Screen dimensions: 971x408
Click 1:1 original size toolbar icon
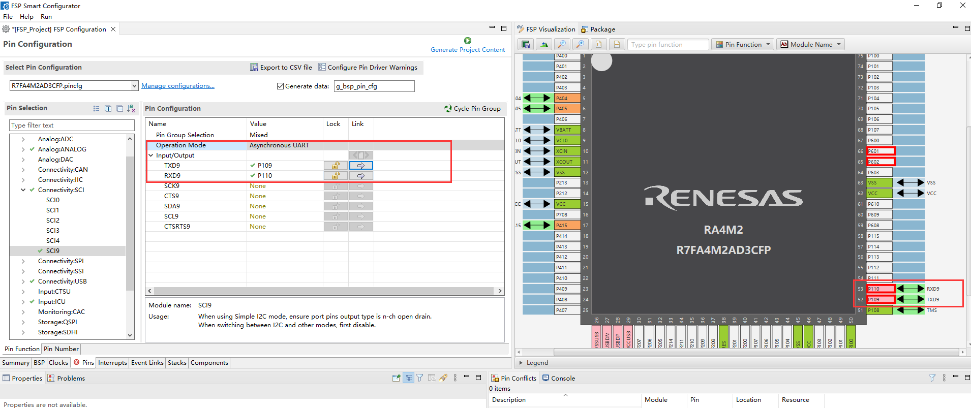[x=598, y=44]
